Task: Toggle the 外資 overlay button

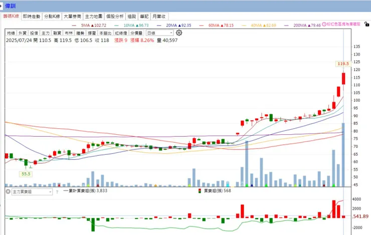Action: pyautogui.click(x=23, y=33)
